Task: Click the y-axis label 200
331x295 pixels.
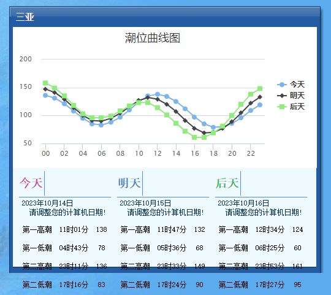Action: point(26,59)
